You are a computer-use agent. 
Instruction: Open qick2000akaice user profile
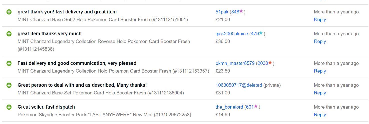[232, 34]
